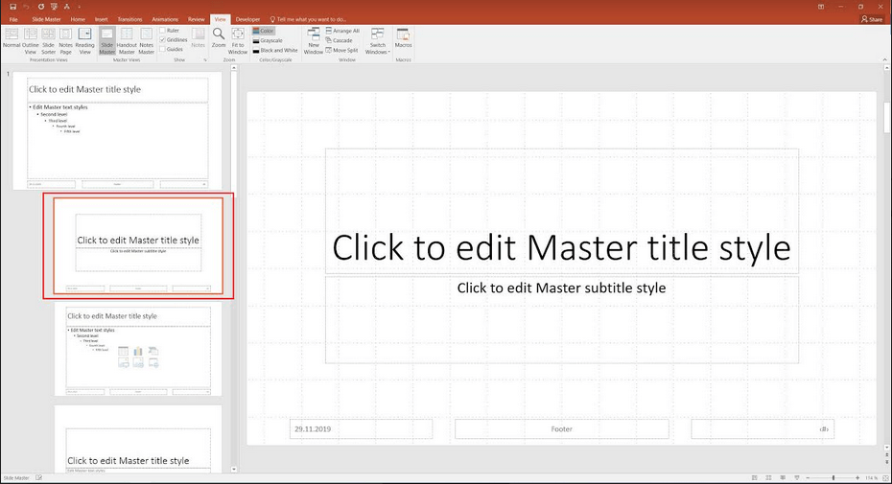Click the Footer placeholder
The height and width of the screenshot is (484, 892).
click(x=561, y=428)
